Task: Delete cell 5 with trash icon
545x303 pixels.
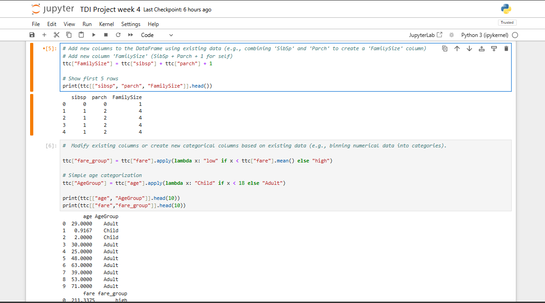Action: coord(506,49)
